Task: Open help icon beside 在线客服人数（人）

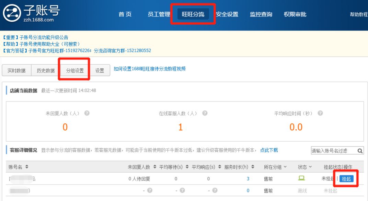Action: 205,113
